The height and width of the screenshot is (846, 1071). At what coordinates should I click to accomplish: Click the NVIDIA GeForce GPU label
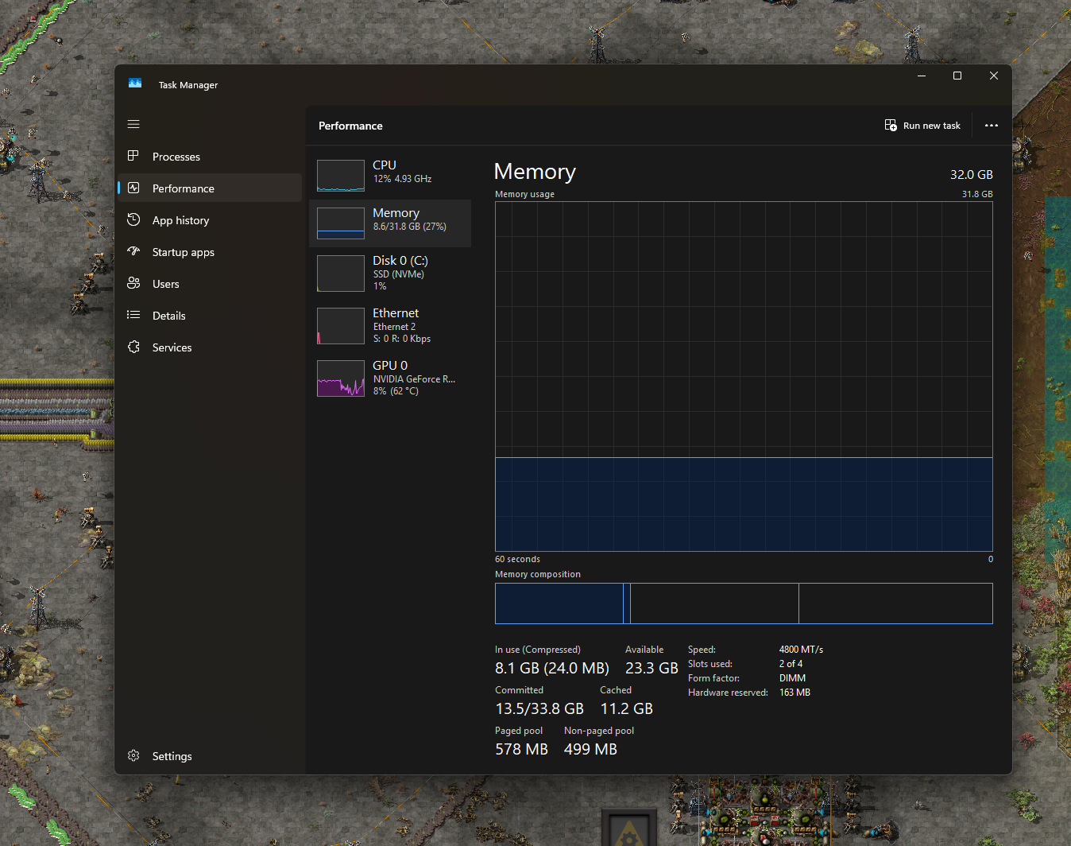point(414,379)
